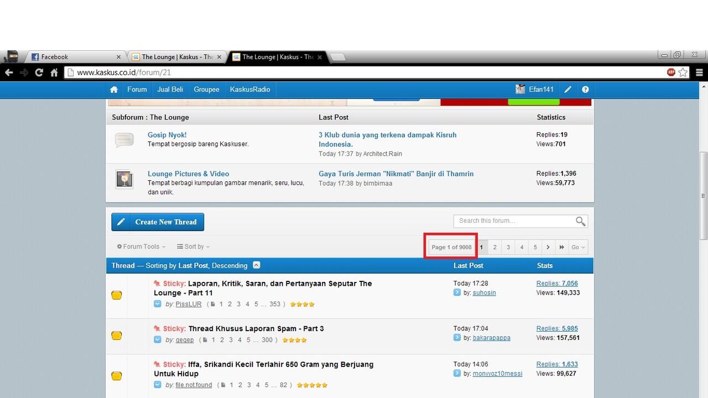Collapse thread list with arrow after Descending
708x398 pixels.
[257, 265]
